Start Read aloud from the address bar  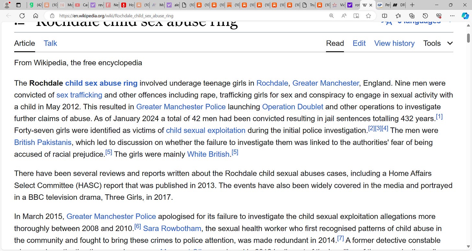344,16
